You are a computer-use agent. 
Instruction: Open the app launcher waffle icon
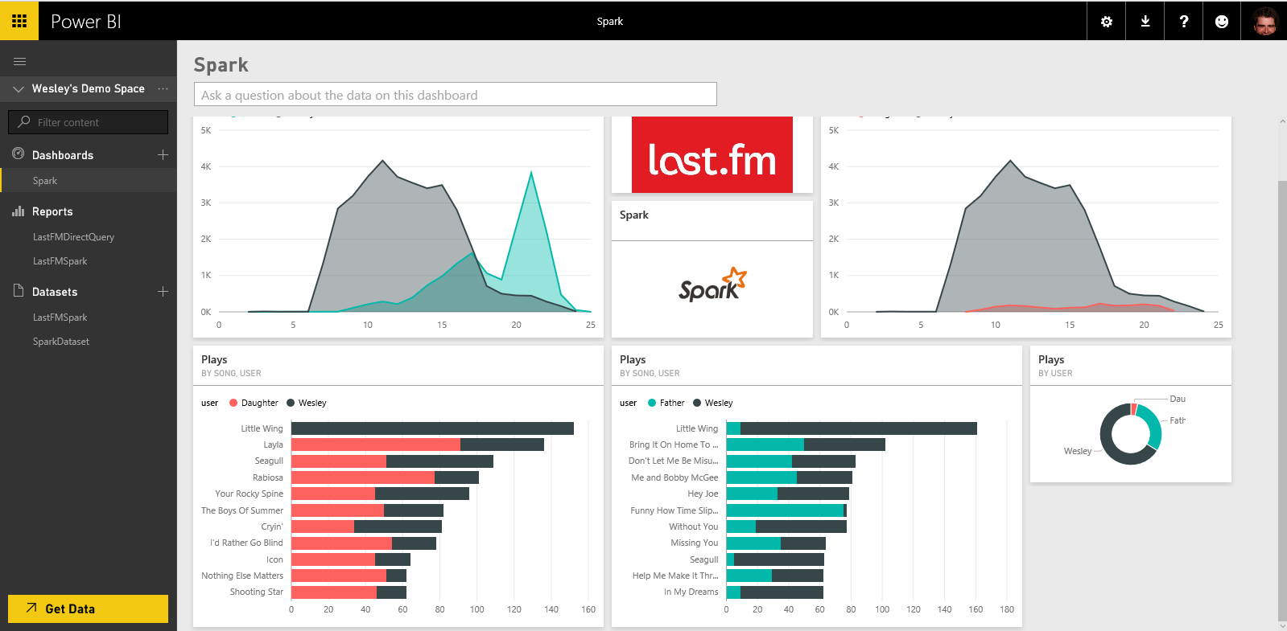(19, 21)
